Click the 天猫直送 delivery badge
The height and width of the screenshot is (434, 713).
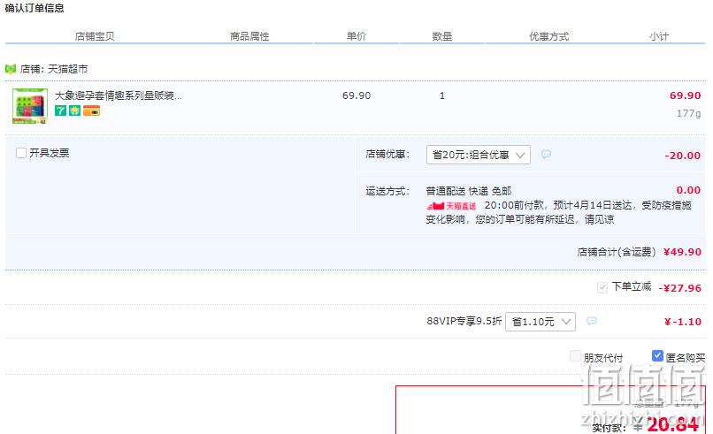coord(451,206)
